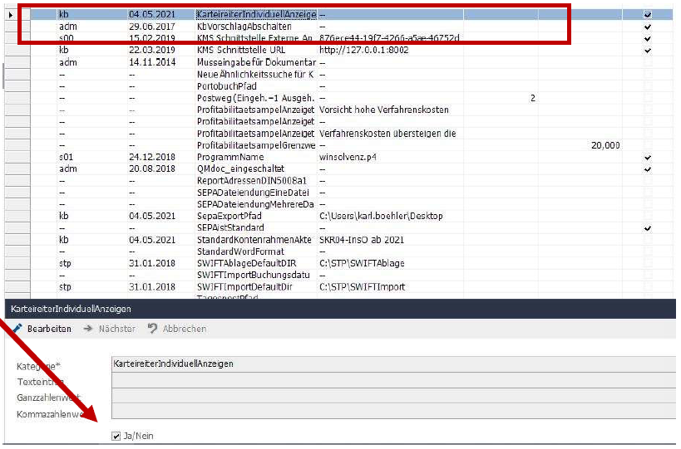This screenshot has width=681, height=449.
Task: Select the PortobuchPfad row
Action: [x=227, y=86]
